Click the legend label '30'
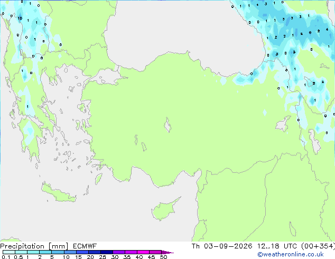Image resolution: width=335 pixels, height=259 pixels. (115, 257)
